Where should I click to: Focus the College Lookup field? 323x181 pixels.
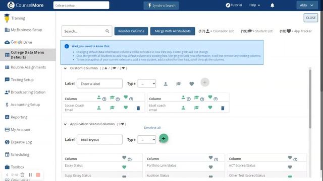(x=81, y=6)
